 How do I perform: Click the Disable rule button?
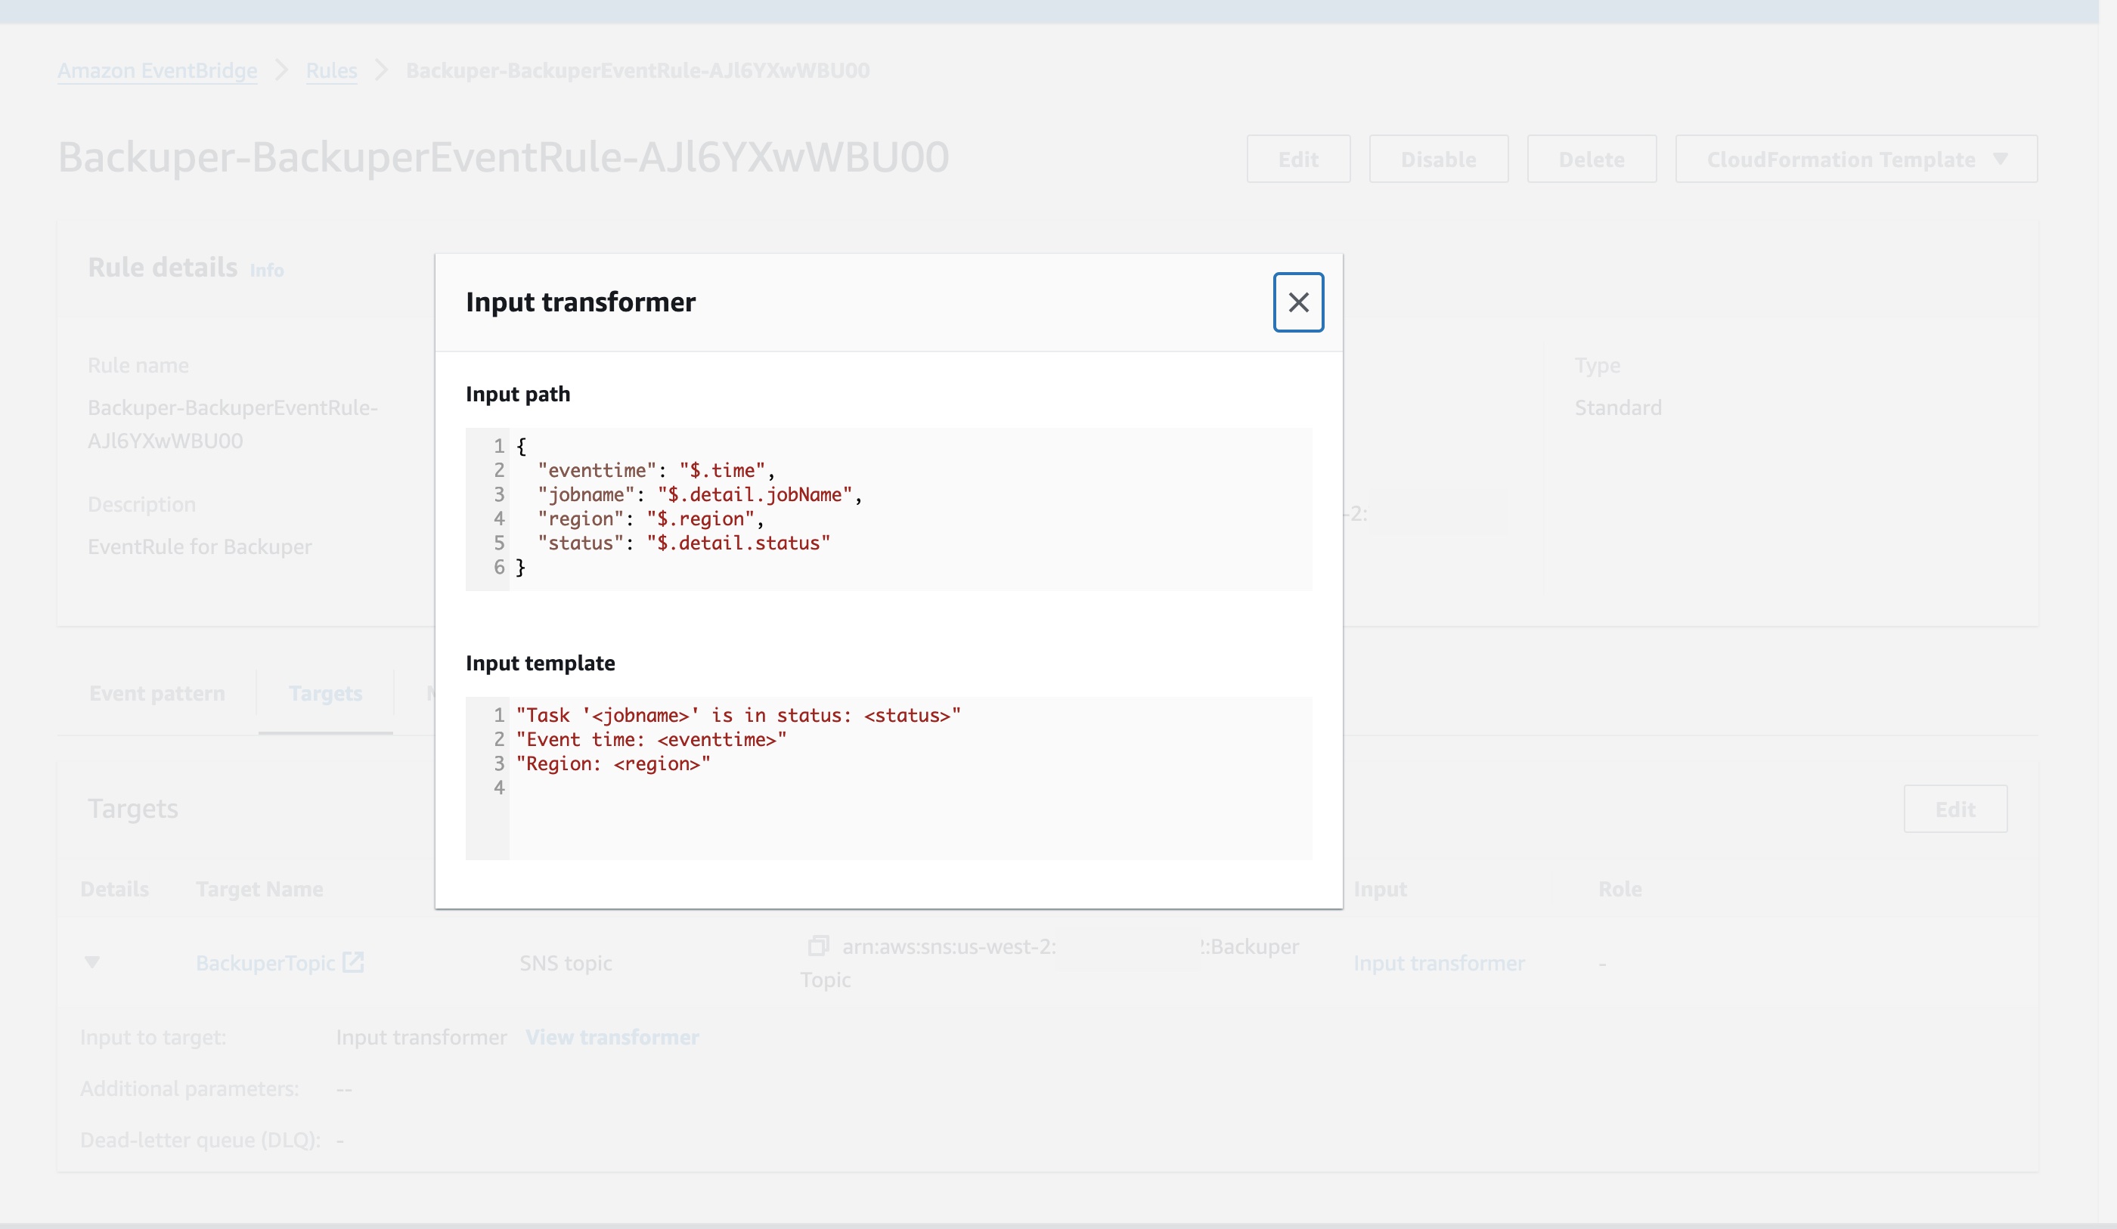pos(1438,159)
